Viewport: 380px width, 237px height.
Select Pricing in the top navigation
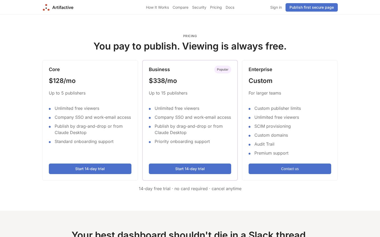tap(216, 7)
